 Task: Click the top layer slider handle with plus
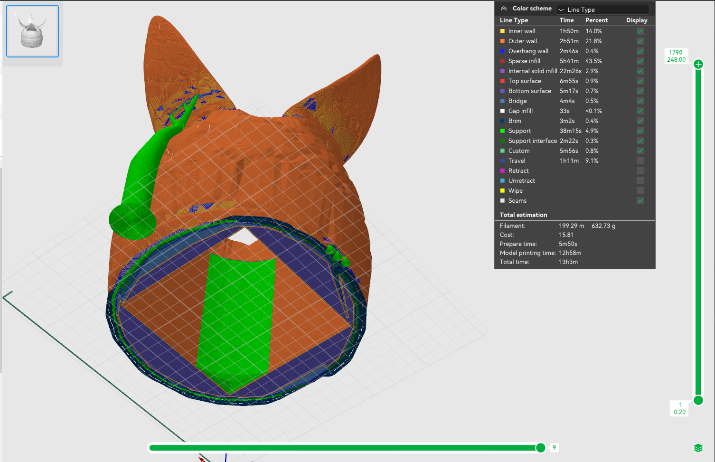[x=698, y=64]
